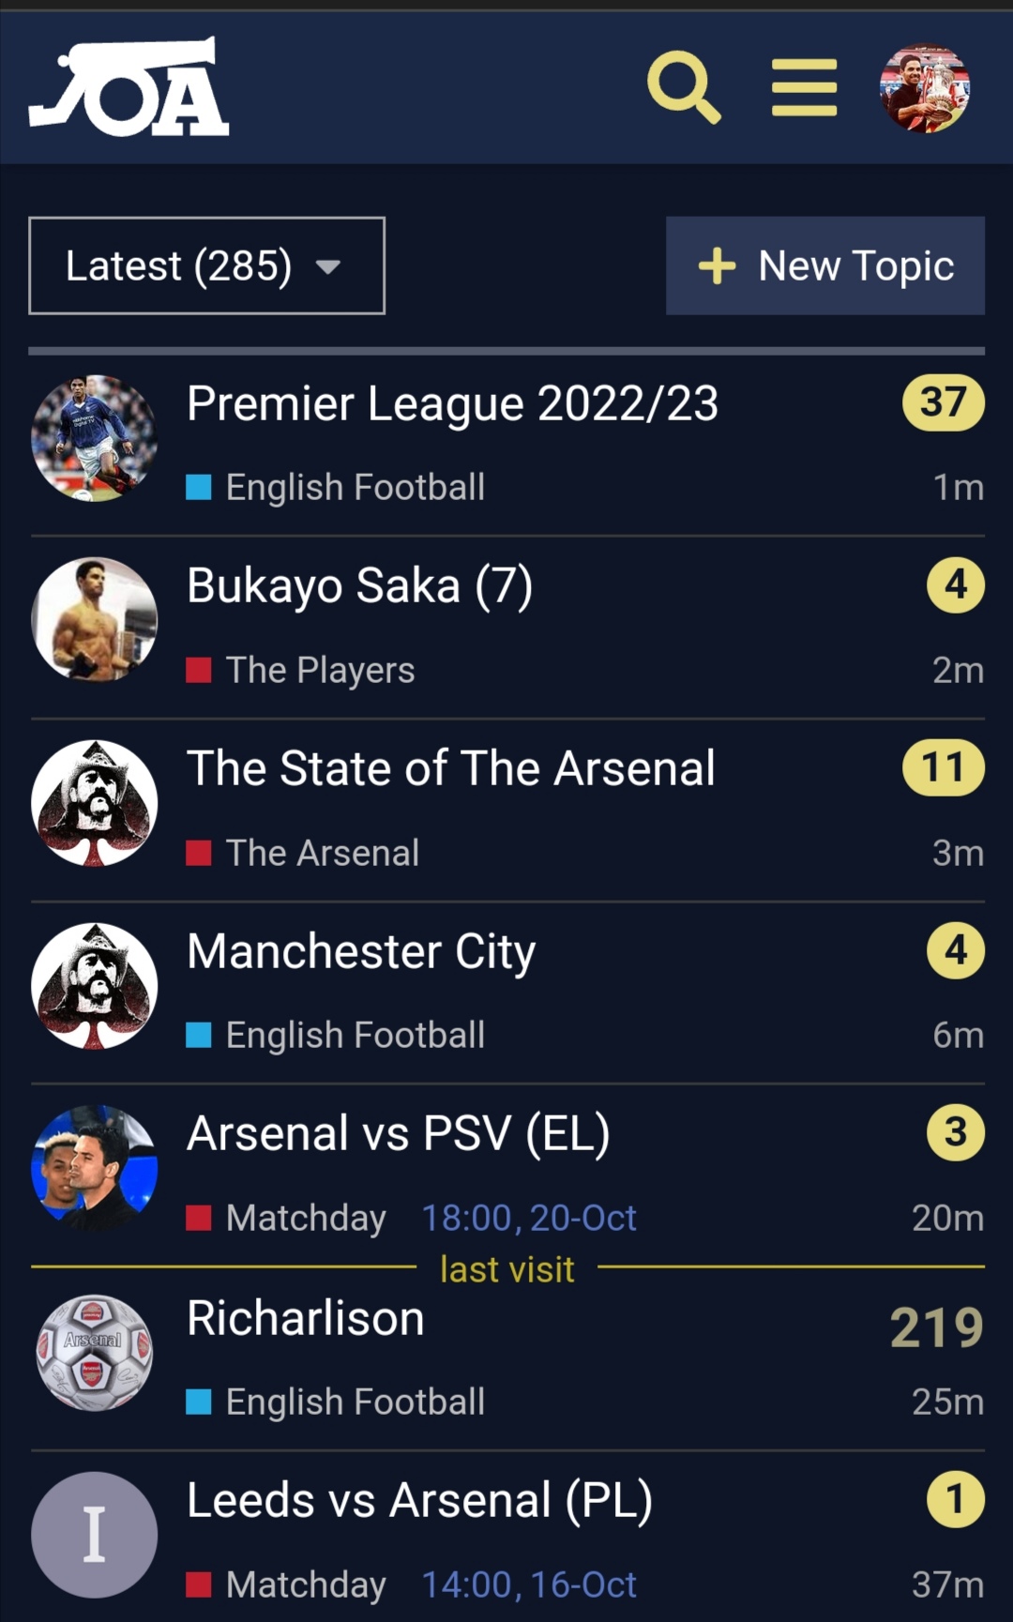Tap the avatar next to Bukayo Saka topic
Viewport: 1013px width, 1622px height.
[94, 620]
